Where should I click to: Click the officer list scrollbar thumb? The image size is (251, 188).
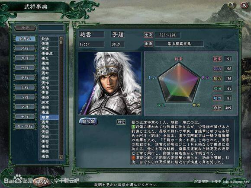(61, 42)
